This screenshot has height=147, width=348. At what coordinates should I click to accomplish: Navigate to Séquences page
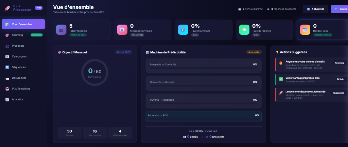(23, 67)
